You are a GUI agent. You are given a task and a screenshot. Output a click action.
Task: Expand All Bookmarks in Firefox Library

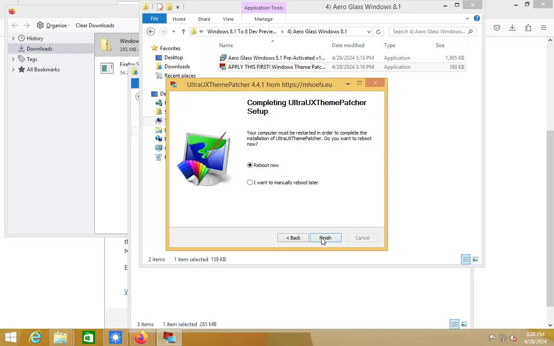pyautogui.click(x=13, y=70)
